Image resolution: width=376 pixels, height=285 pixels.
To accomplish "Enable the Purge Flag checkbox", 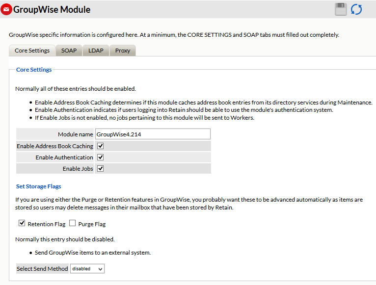I will tap(72, 223).
